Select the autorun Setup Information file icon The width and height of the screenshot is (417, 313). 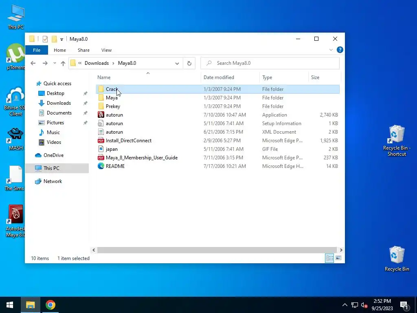(101, 123)
